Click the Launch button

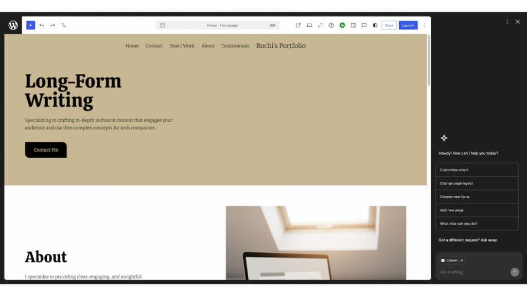[x=408, y=25]
